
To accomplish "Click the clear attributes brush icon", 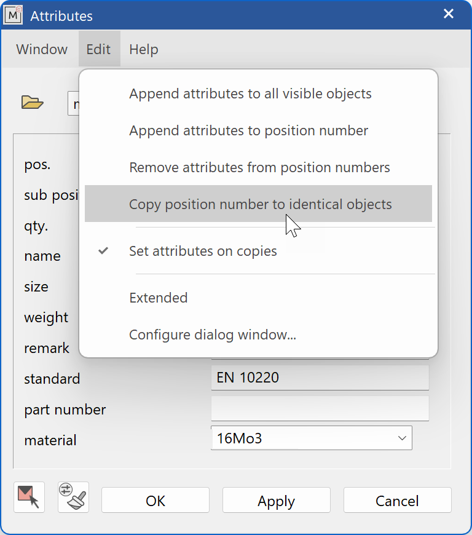I will click(x=73, y=497).
